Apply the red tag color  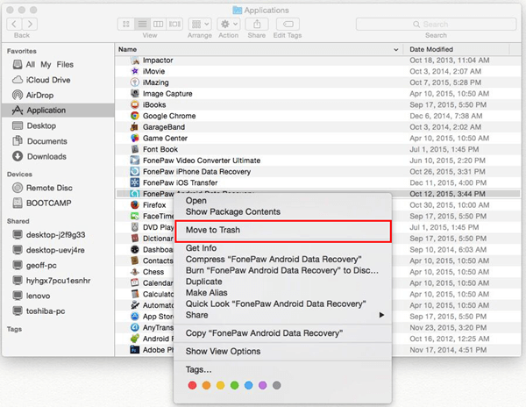coord(192,385)
